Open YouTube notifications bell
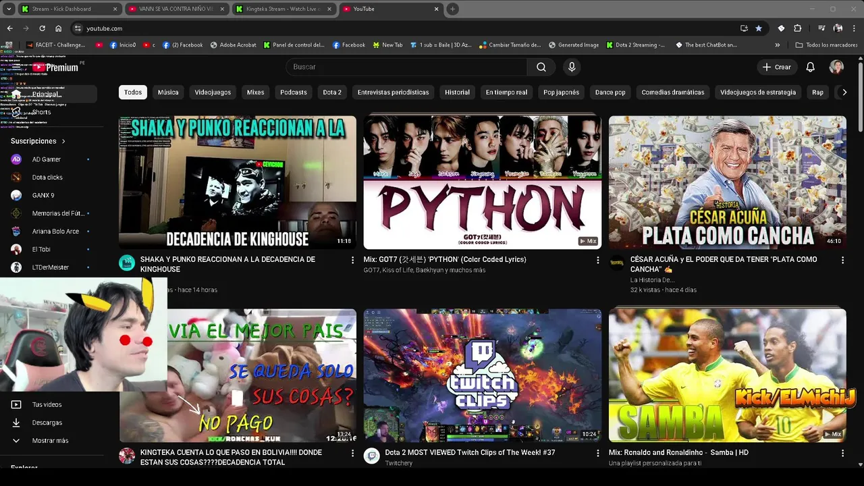Viewport: 864px width, 486px height. [811, 67]
